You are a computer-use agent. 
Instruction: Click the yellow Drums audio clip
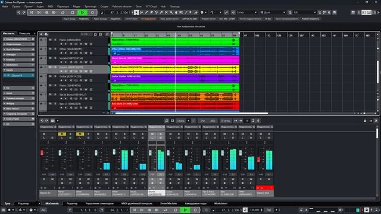point(175,69)
